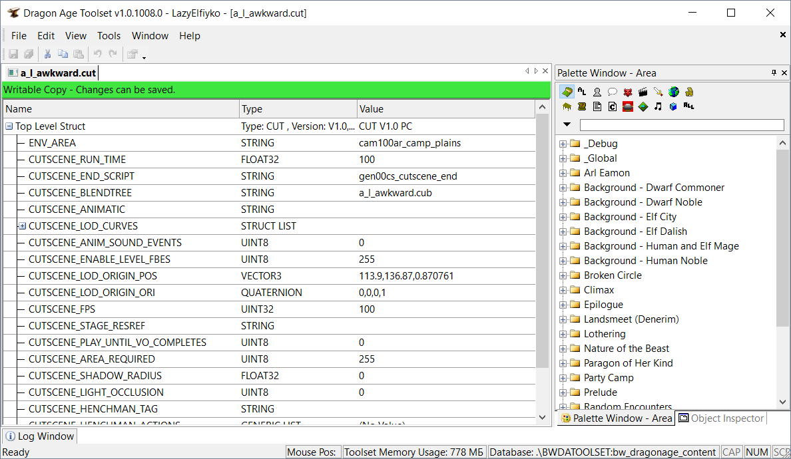Collapse the Top Level Struct node
The width and height of the screenshot is (791, 459).
coord(9,126)
